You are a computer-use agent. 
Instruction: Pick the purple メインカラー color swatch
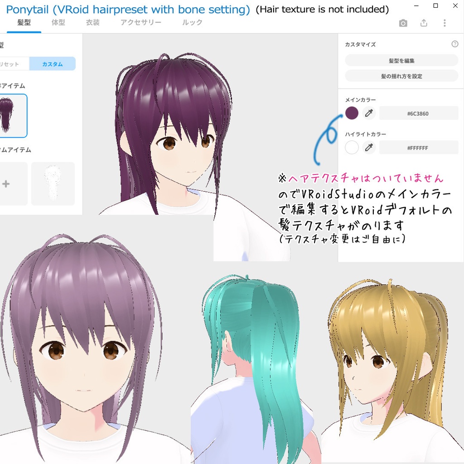point(352,113)
